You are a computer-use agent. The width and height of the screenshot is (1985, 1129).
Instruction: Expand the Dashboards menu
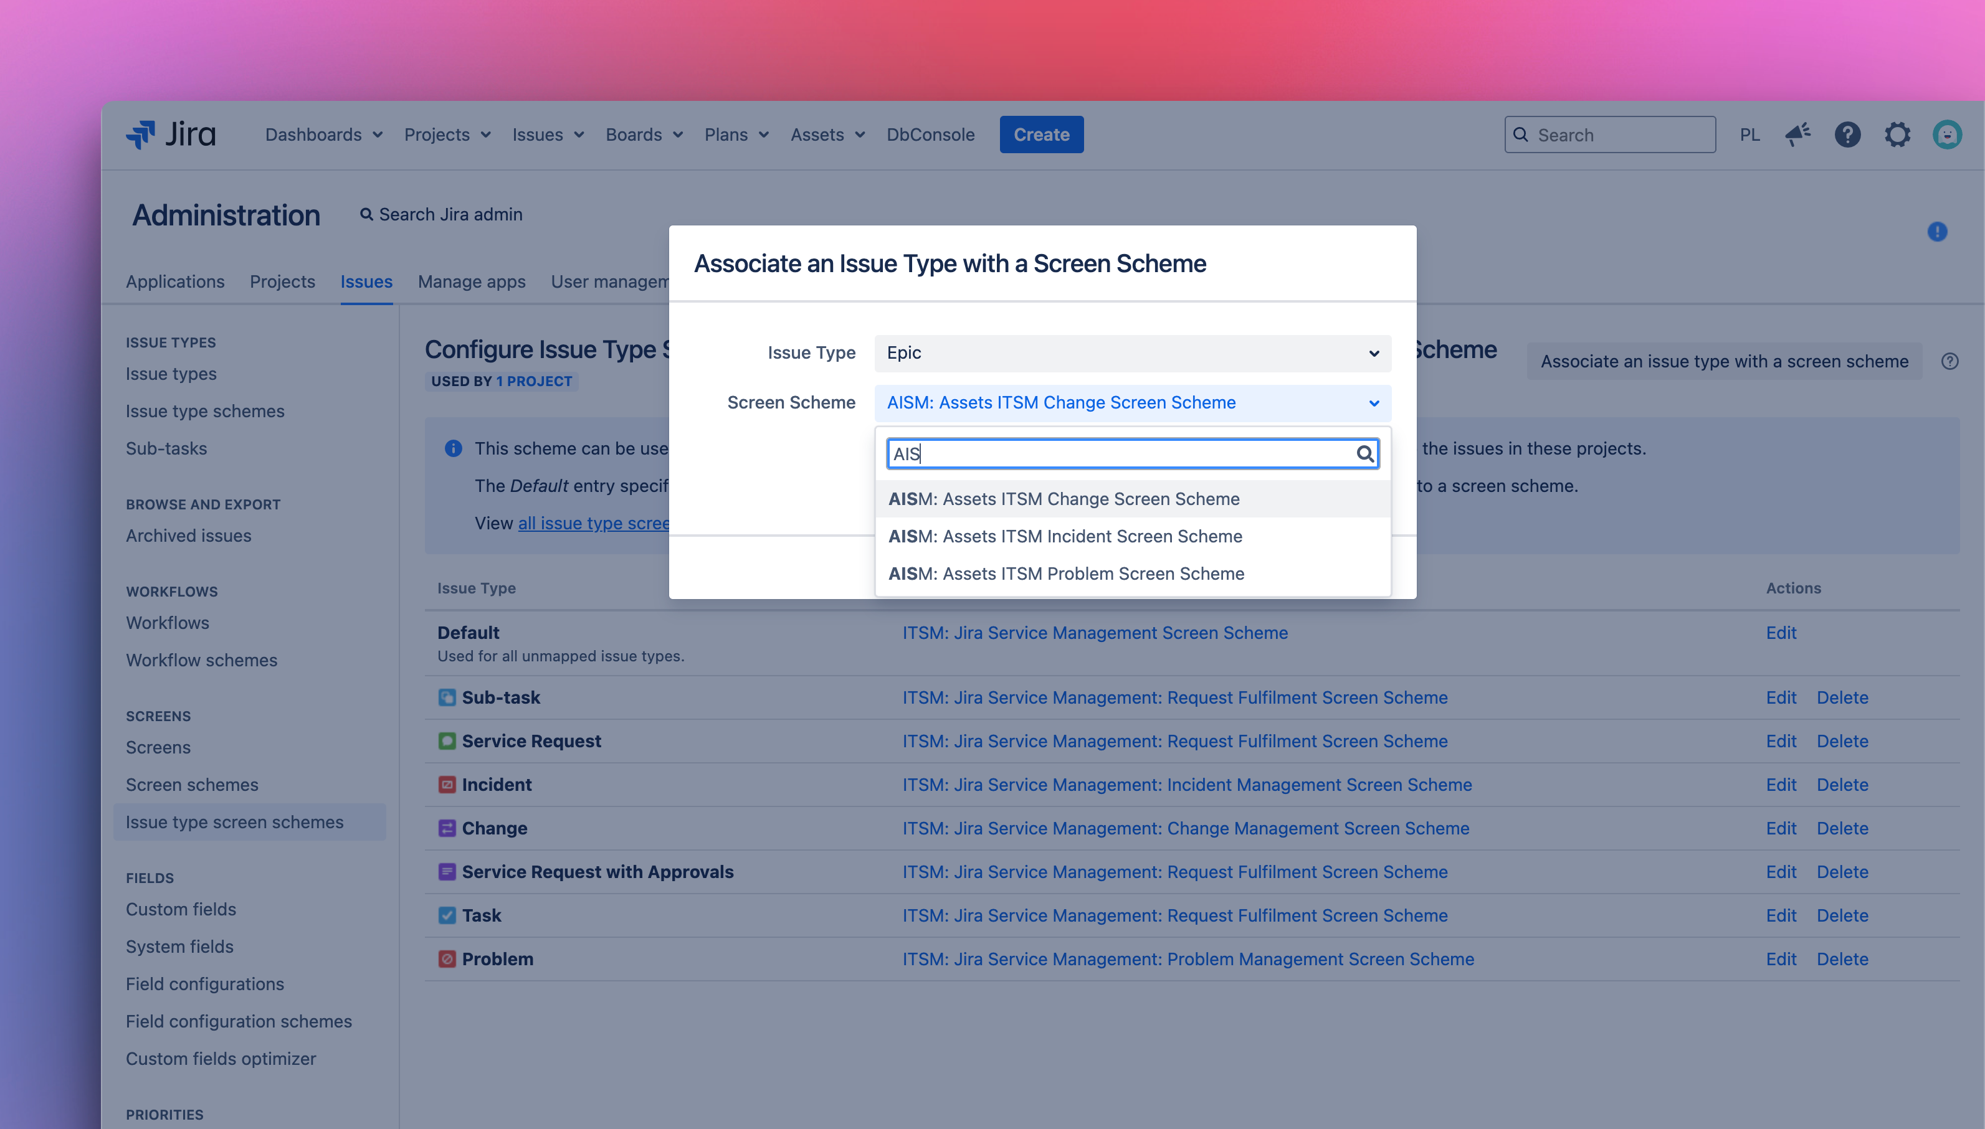323,135
